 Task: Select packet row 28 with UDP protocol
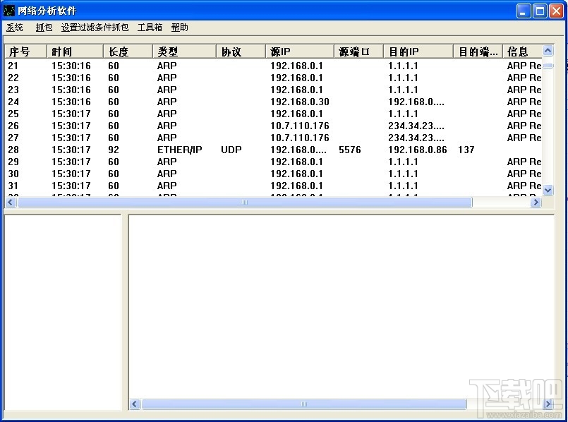(274, 150)
